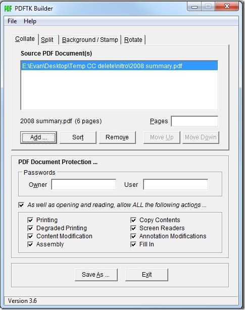Viewport: 245px width, 310px height.
Task: Switch to the Rotate tab
Action: coord(133,40)
